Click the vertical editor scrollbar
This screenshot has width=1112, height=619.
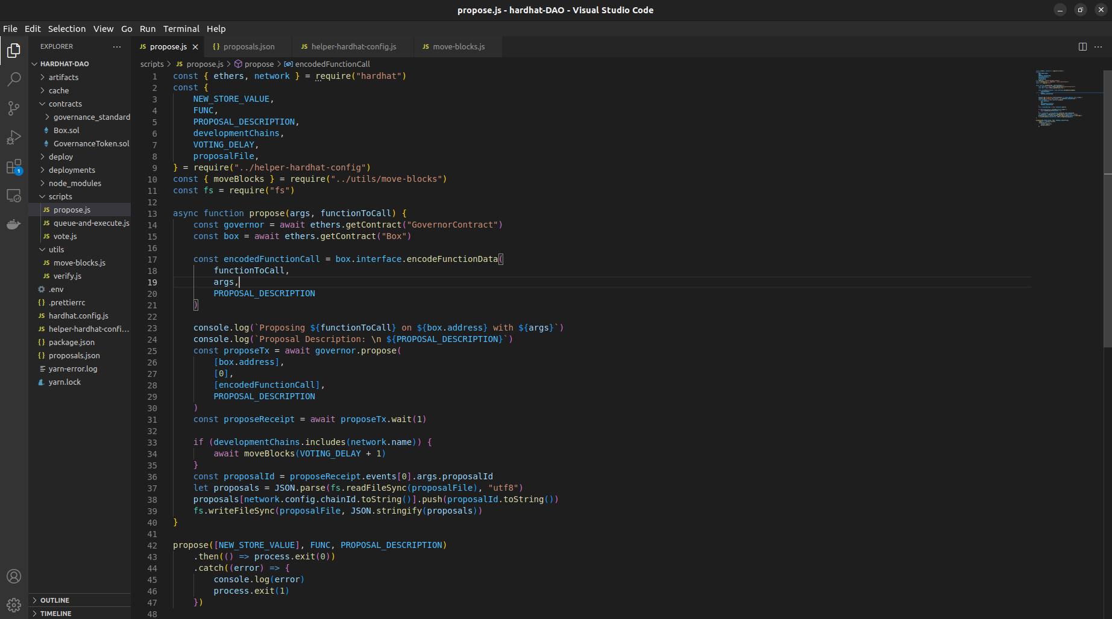(1108, 208)
